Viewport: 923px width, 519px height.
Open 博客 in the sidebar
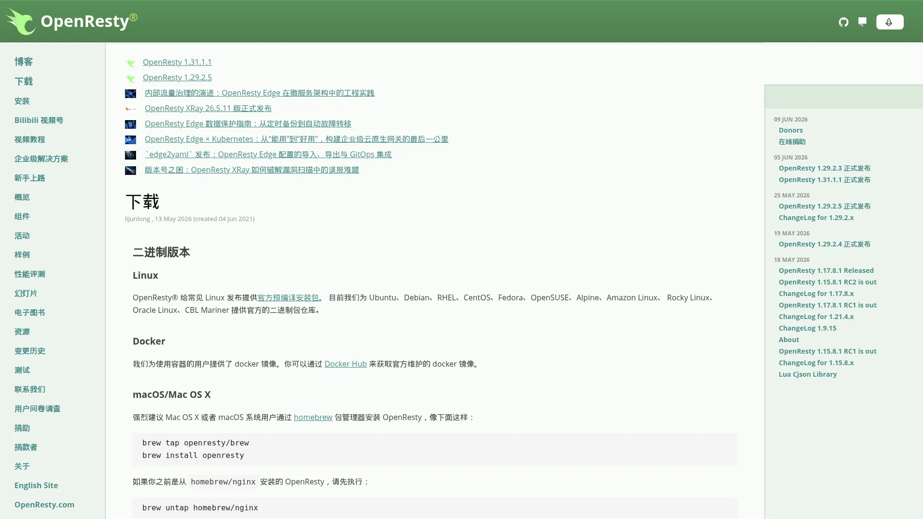tap(24, 62)
